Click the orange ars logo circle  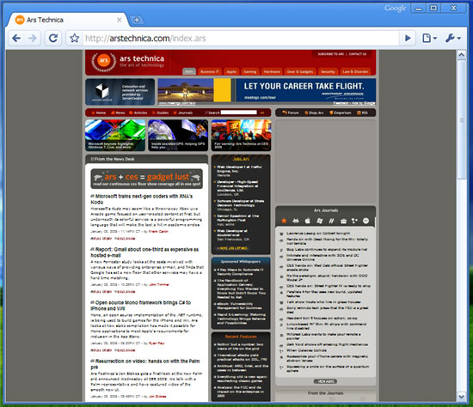pos(104,60)
